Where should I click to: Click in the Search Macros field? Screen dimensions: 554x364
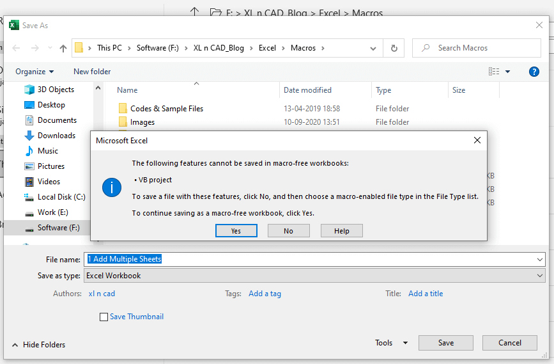coord(477,48)
